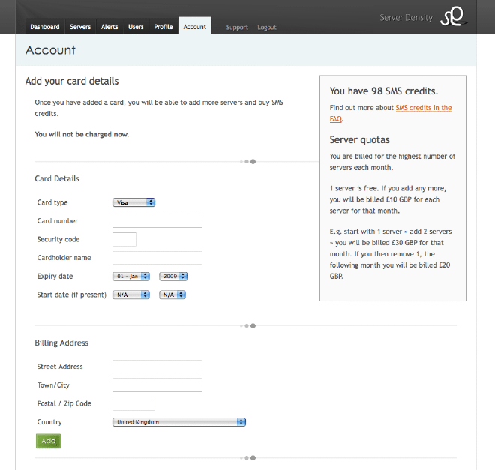Switch to the Servers tab
Image resolution: width=495 pixels, height=470 pixels.
pyautogui.click(x=80, y=27)
